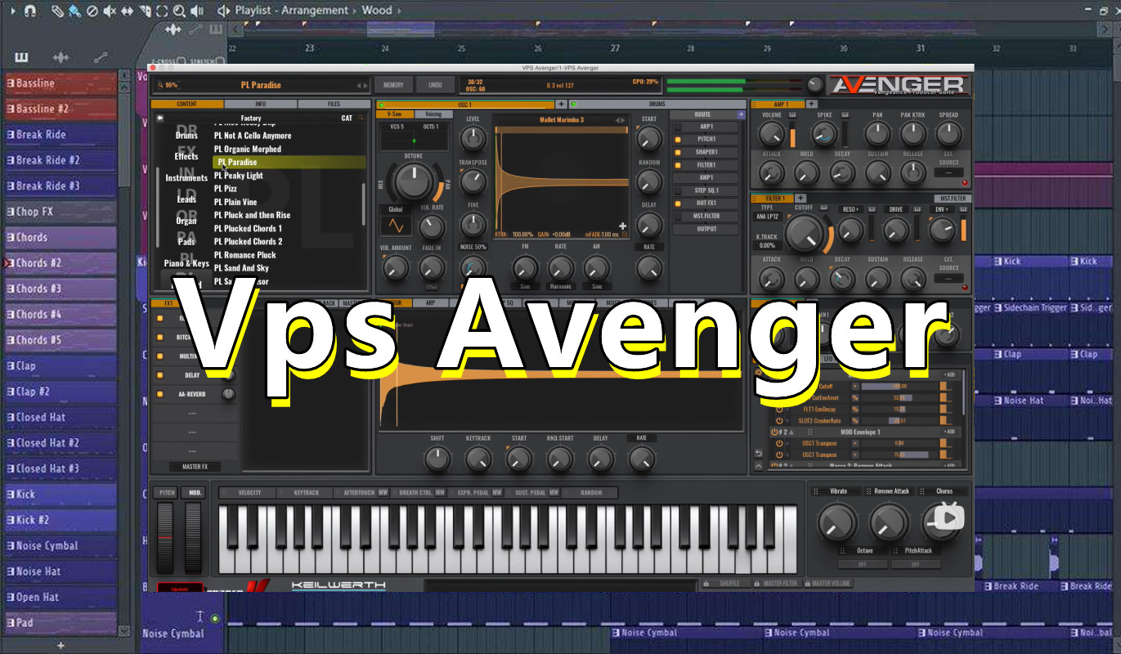Open the Global vibrato mode dropdown
The image size is (1121, 654).
click(396, 209)
